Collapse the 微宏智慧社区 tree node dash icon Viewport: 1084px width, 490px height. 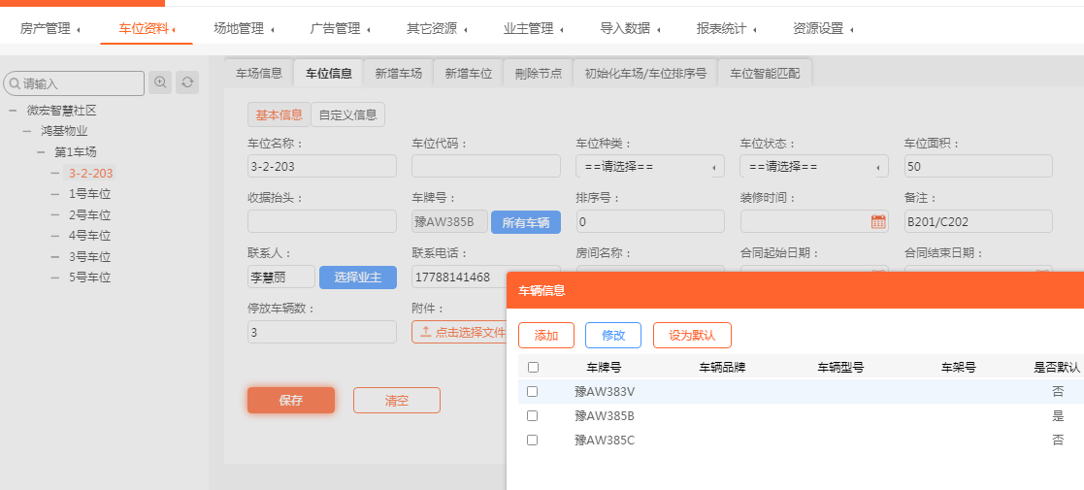(14, 111)
